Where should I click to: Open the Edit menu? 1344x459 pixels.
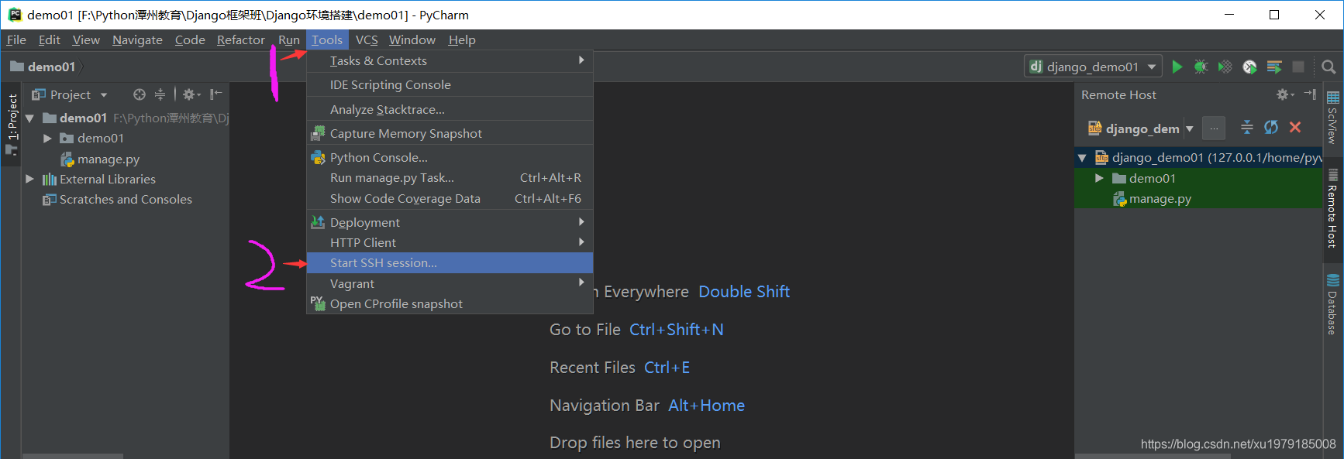[x=50, y=39]
